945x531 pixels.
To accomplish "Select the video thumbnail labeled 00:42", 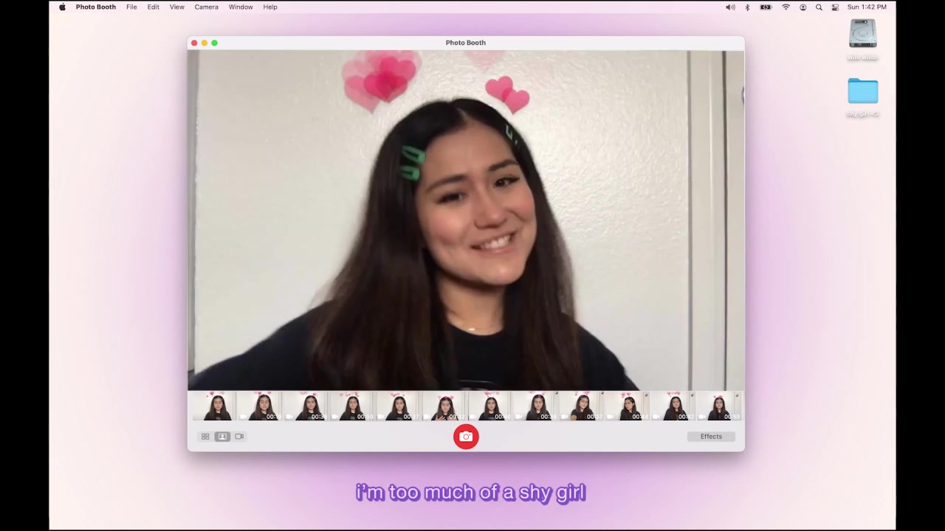I will tap(673, 407).
